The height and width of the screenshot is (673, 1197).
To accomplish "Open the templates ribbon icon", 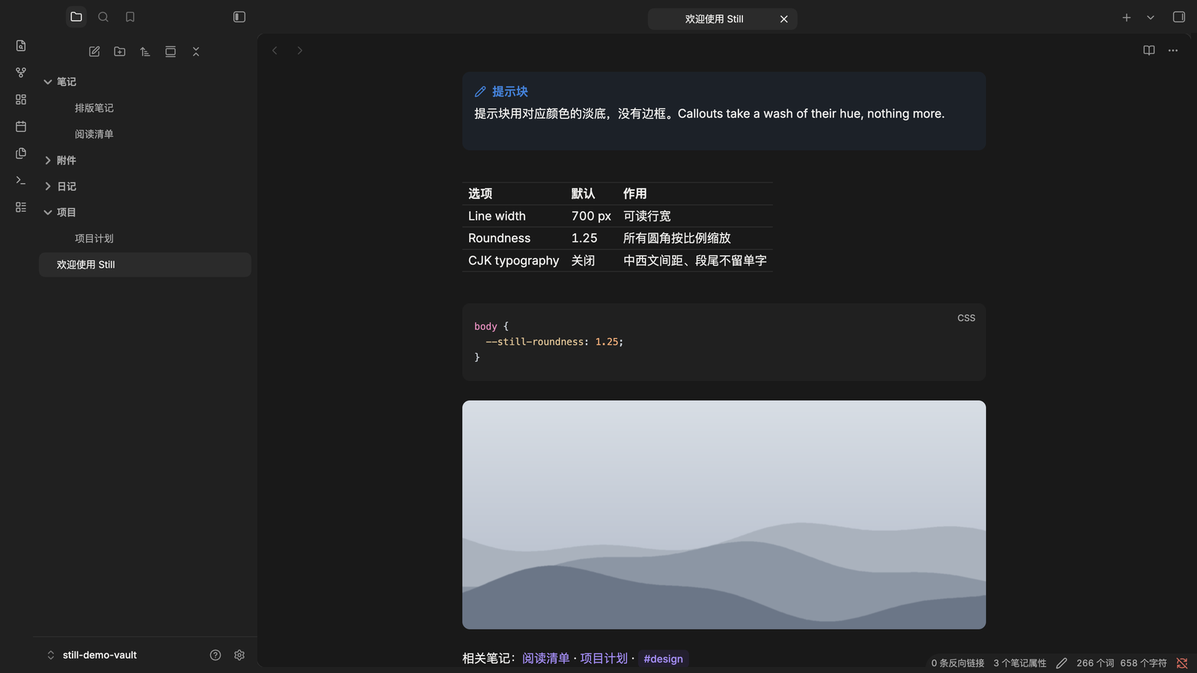I will pyautogui.click(x=21, y=153).
